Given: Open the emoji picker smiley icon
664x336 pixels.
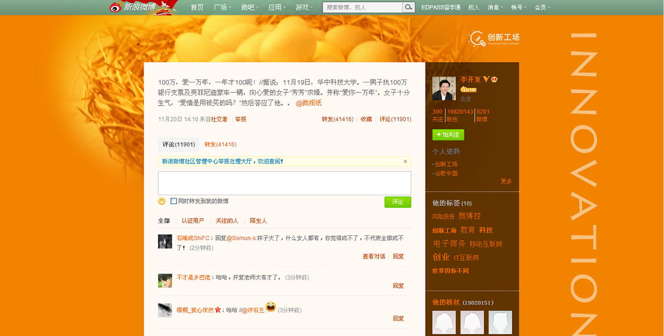Looking at the screenshot, I should click(x=162, y=201).
